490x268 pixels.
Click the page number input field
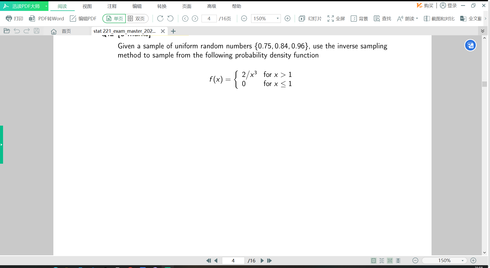click(x=209, y=18)
